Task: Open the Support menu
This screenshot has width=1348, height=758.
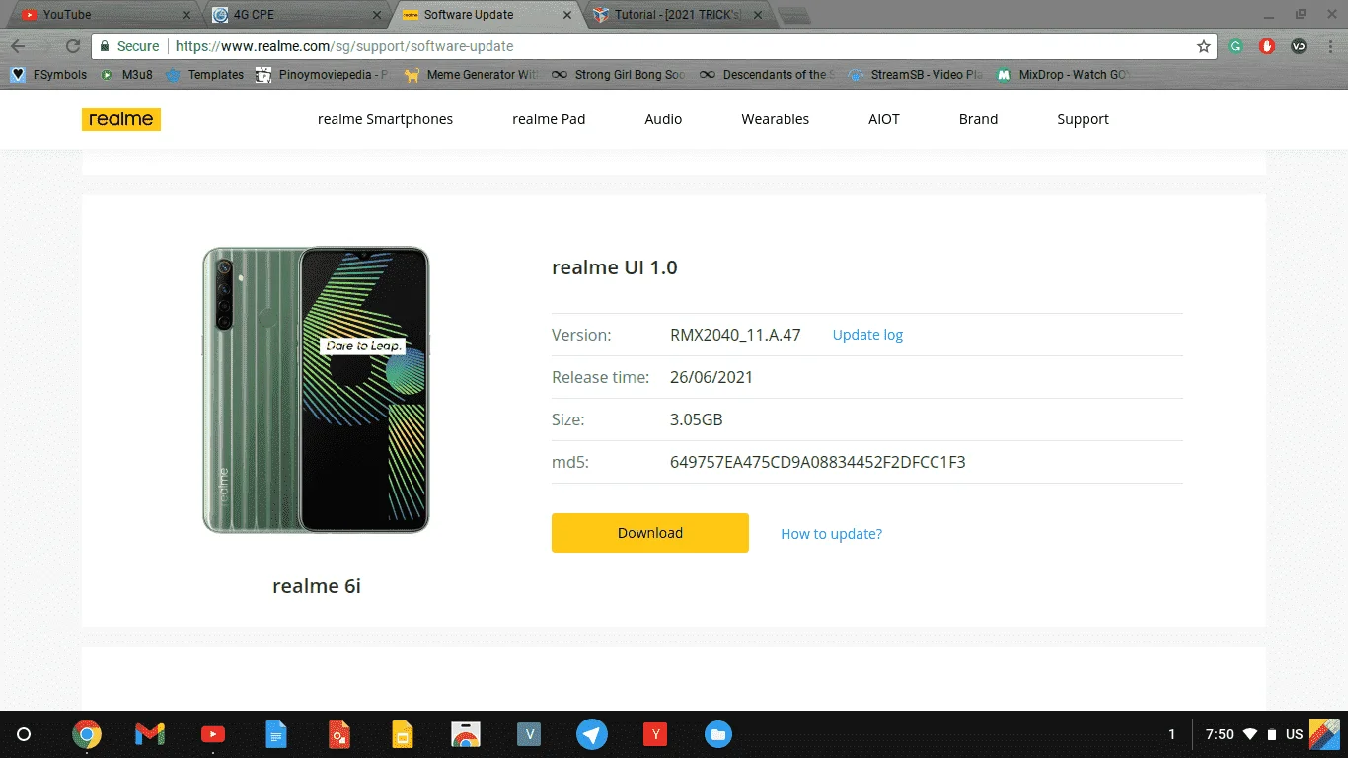Action: click(x=1083, y=119)
